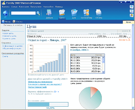Select the 06.11.2006 payment row
The width and height of the screenshot is (135, 110).
point(86,60)
